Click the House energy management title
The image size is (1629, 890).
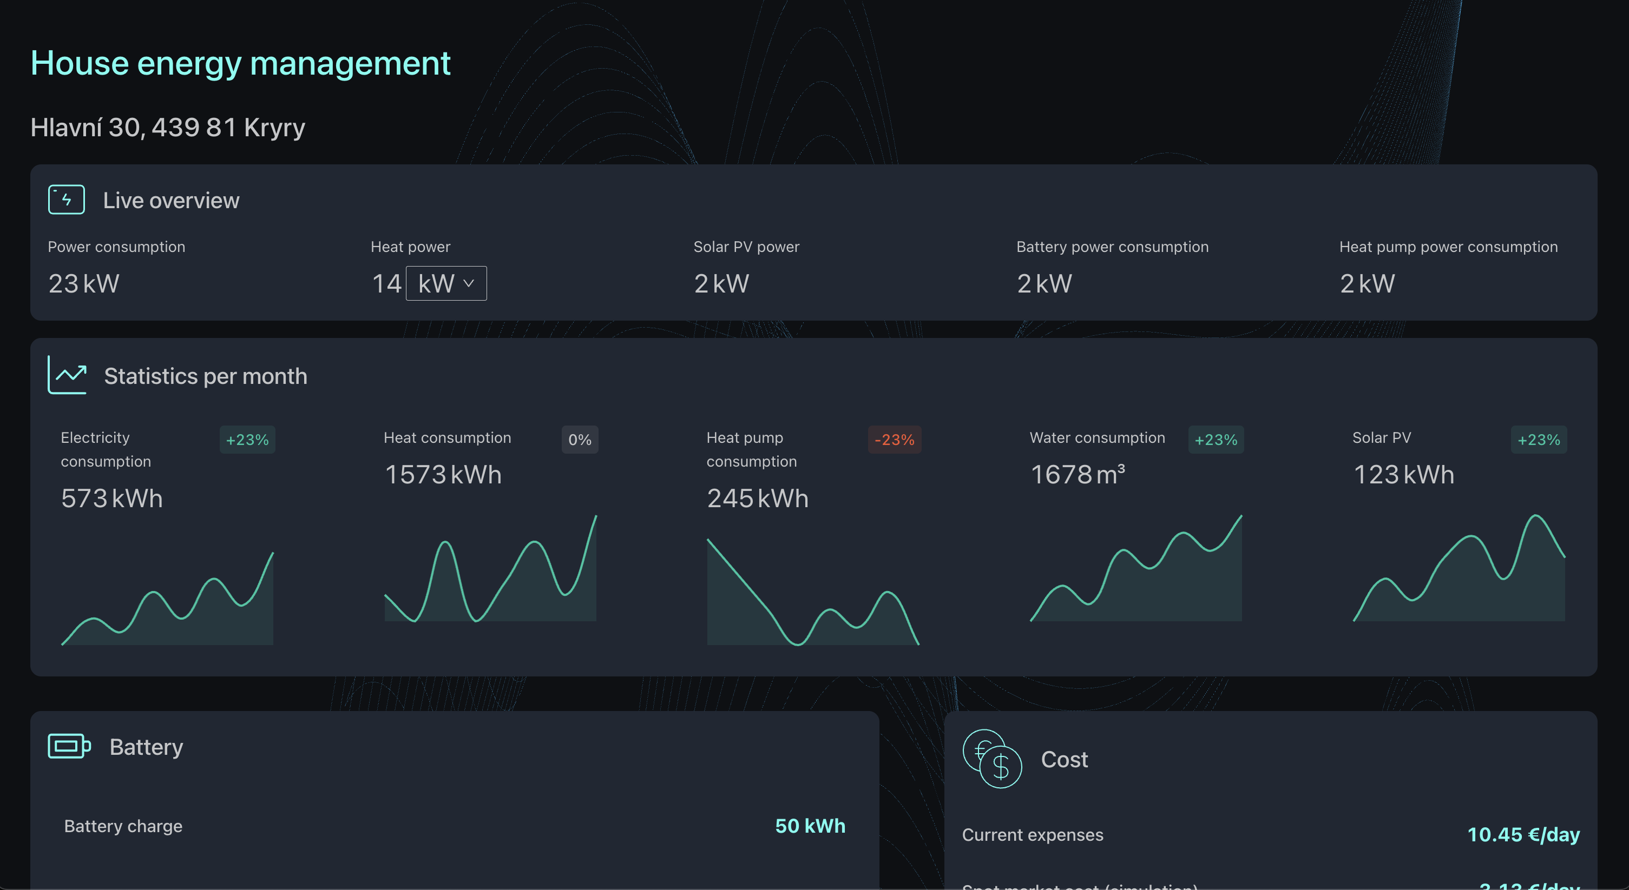click(240, 63)
